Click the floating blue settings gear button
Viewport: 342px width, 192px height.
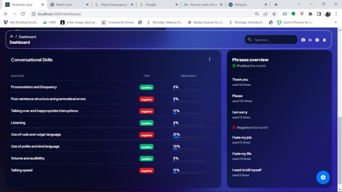click(323, 178)
